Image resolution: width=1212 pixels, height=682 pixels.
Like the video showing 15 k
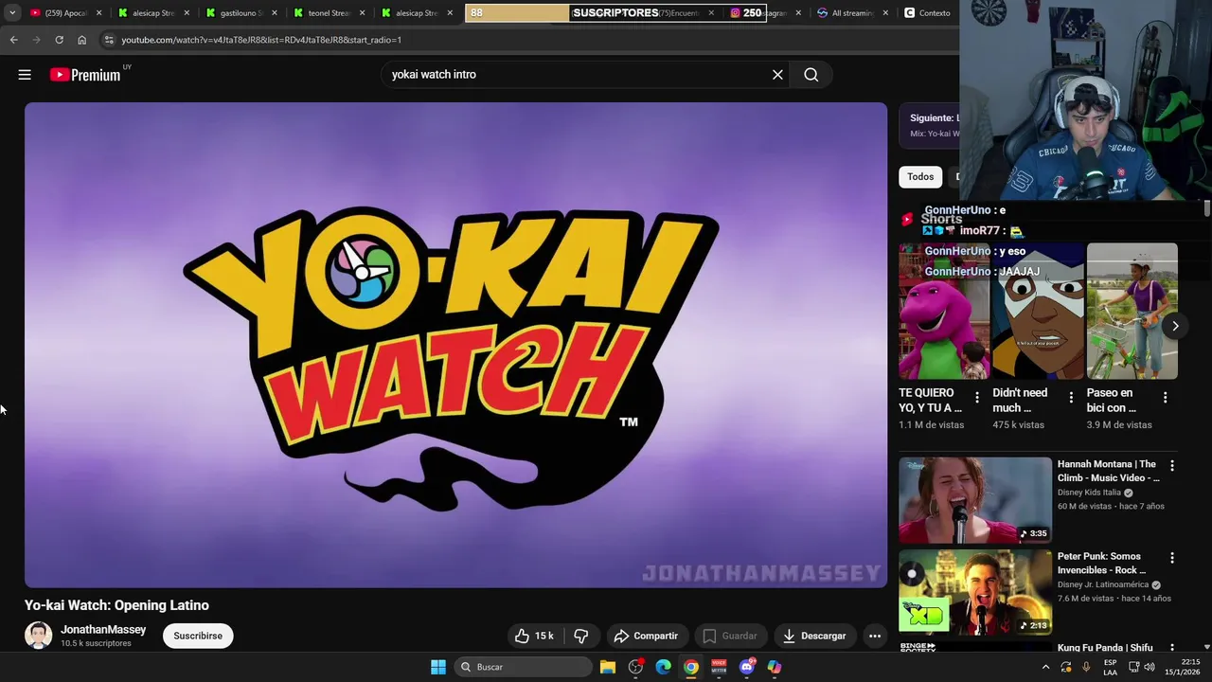(533, 636)
